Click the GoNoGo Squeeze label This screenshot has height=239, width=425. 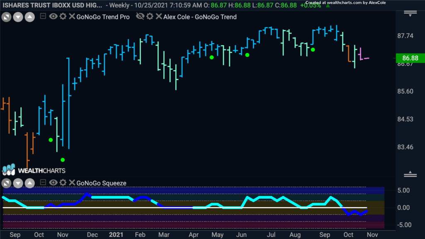click(x=101, y=183)
